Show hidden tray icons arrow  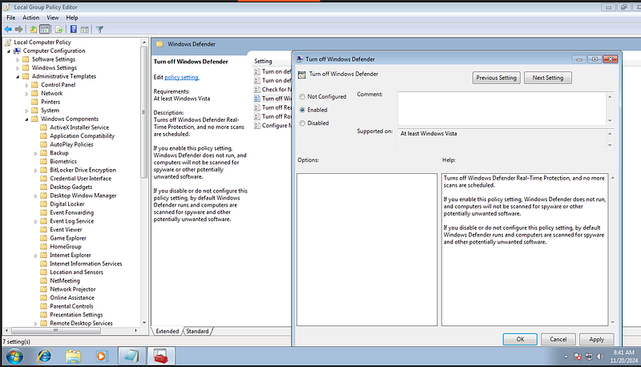[566, 357]
